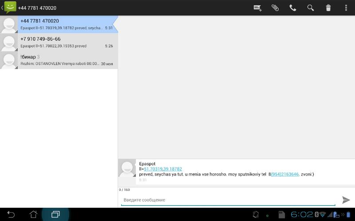Go to Android home screen
The height and width of the screenshot is (221, 355).
coord(33,214)
